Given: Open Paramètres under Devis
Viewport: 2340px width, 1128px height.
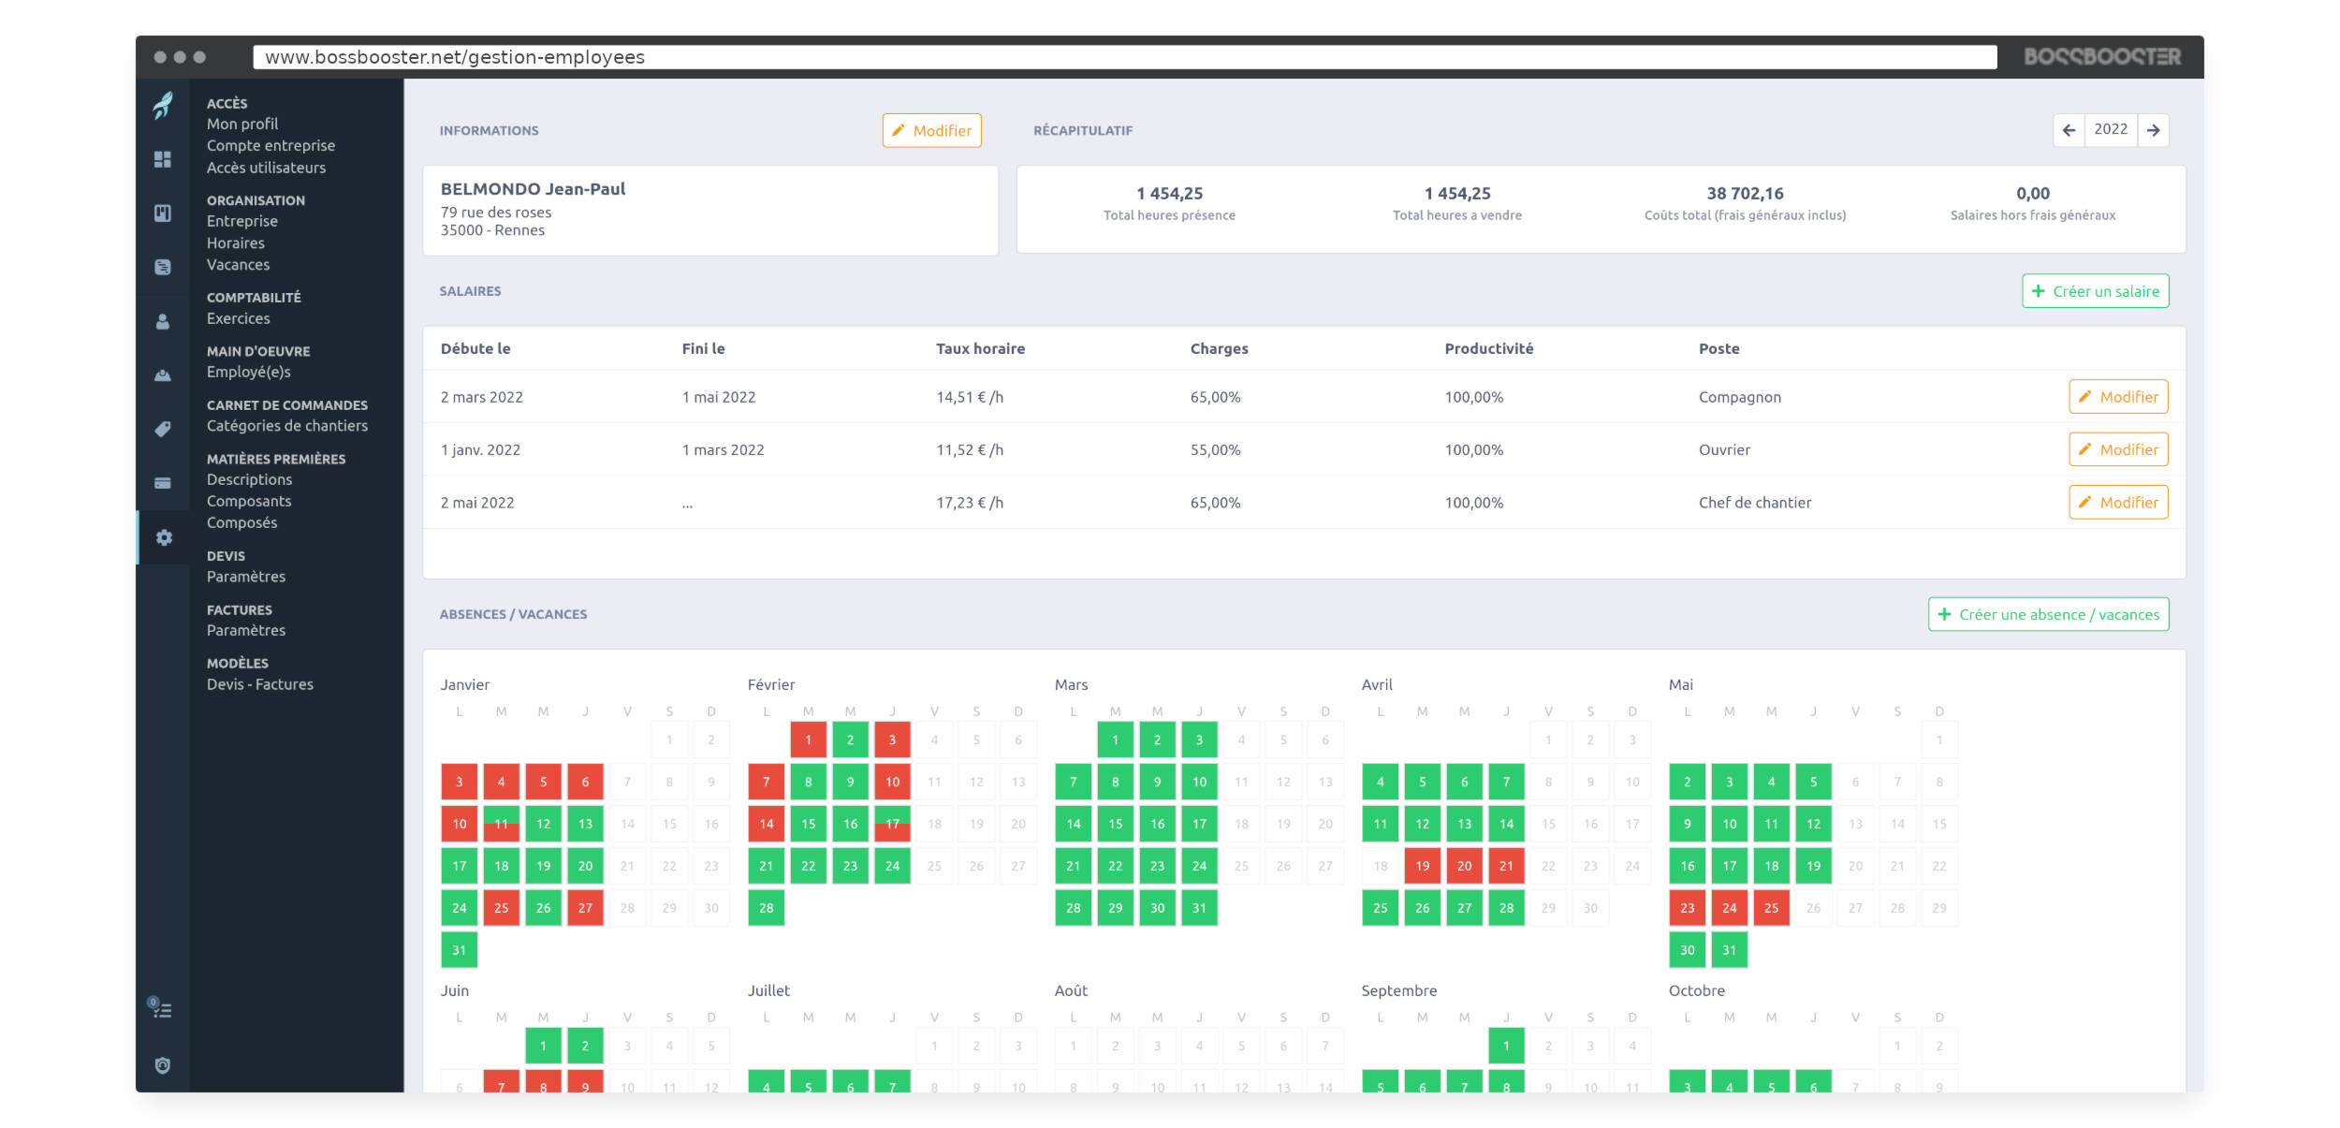Looking at the screenshot, I should pos(245,577).
